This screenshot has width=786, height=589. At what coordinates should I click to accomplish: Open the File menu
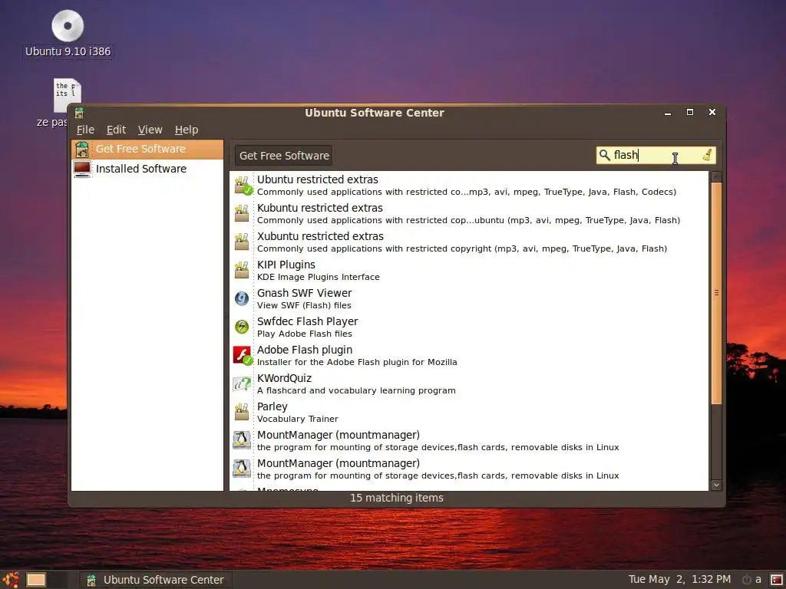tap(85, 130)
